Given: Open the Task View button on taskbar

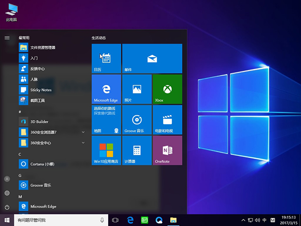Looking at the screenshot, I should click(115, 220).
